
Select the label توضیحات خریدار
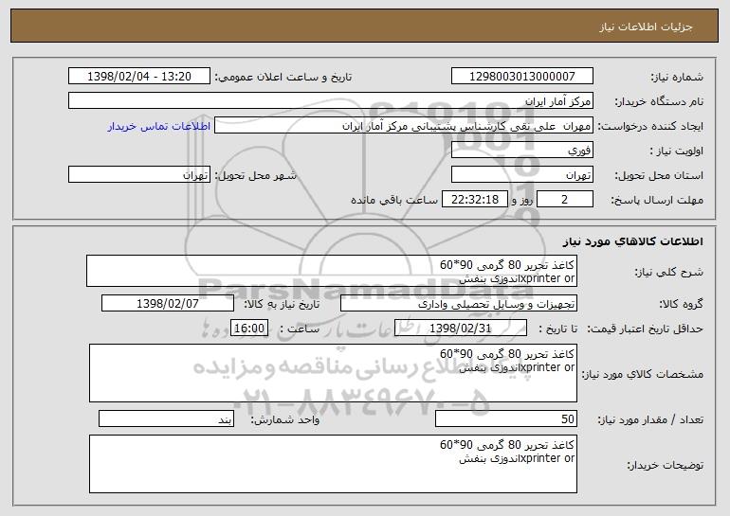(x=665, y=465)
